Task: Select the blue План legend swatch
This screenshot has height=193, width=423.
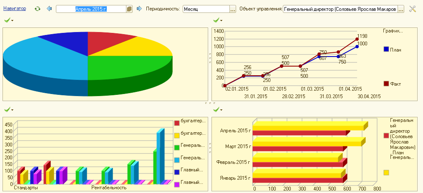Action: pyautogui.click(x=386, y=49)
